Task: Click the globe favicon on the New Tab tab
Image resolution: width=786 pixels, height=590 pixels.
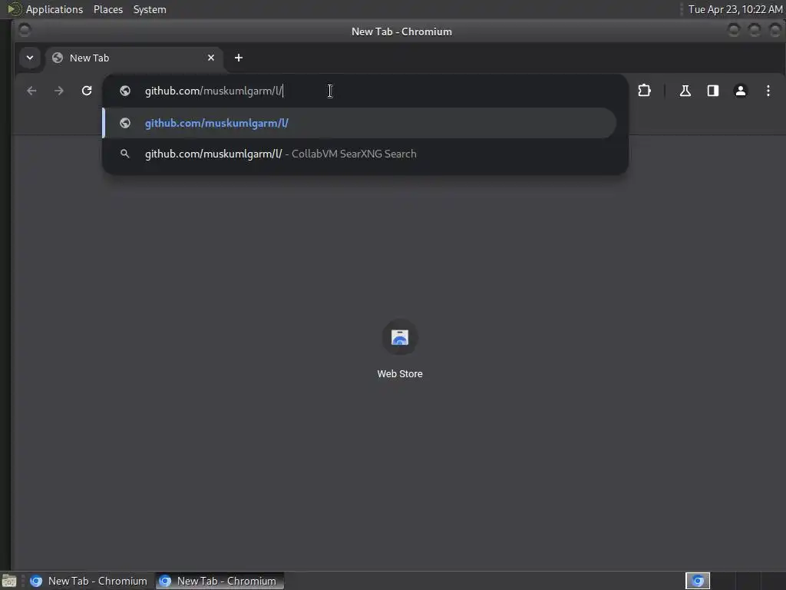Action: 58,58
